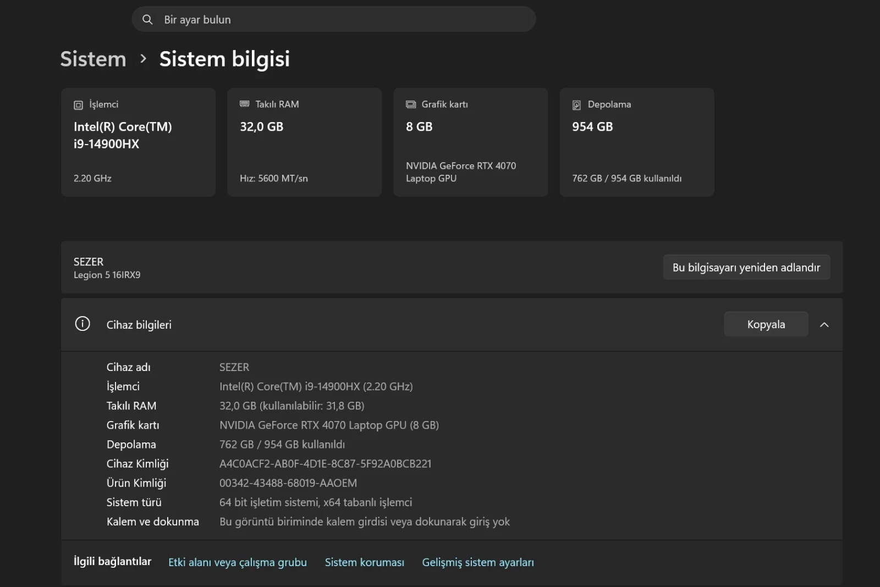Click '64 bit işletim sistemi, x64 tabanlı işlemci' value
The image size is (880, 587).
[316, 502]
